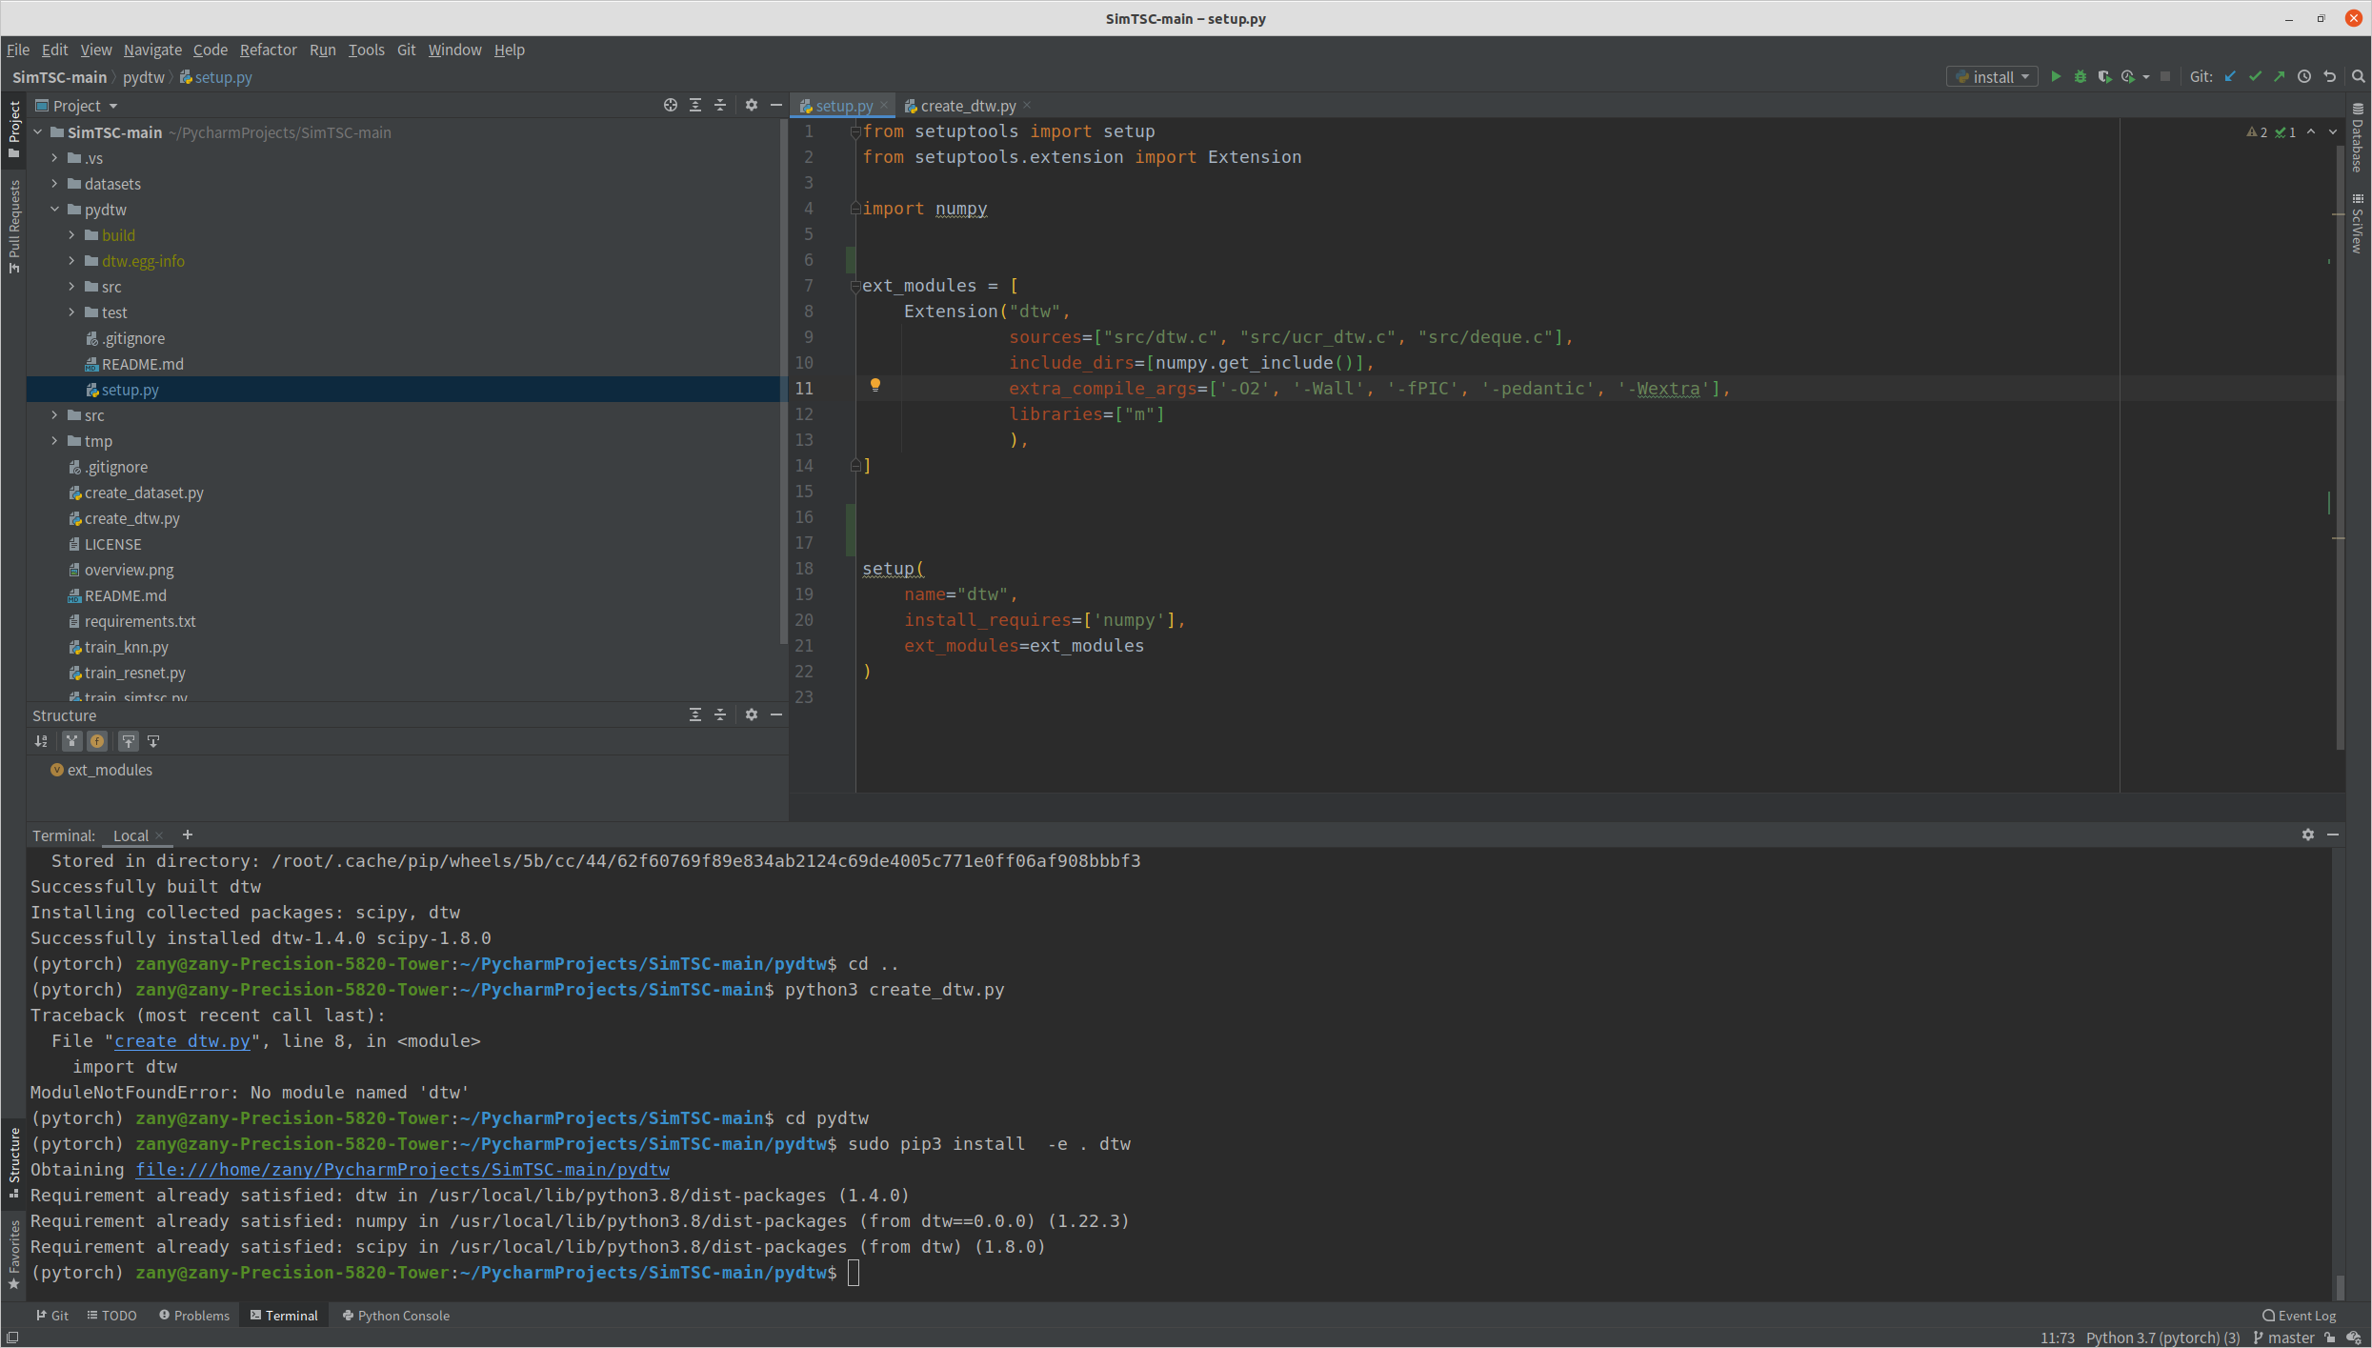The image size is (2372, 1348).
Task: Run install with Coverage
Action: pyautogui.click(x=2104, y=77)
